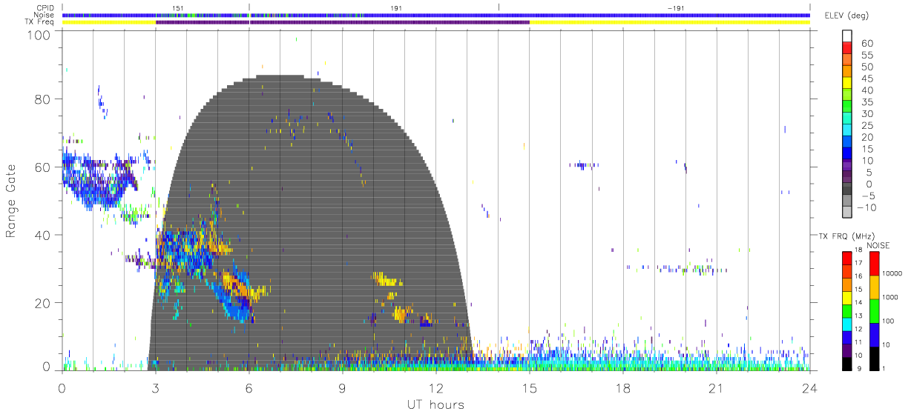Click the ELEV colorbar value '55'
911x420 pixels.
(x=867, y=55)
